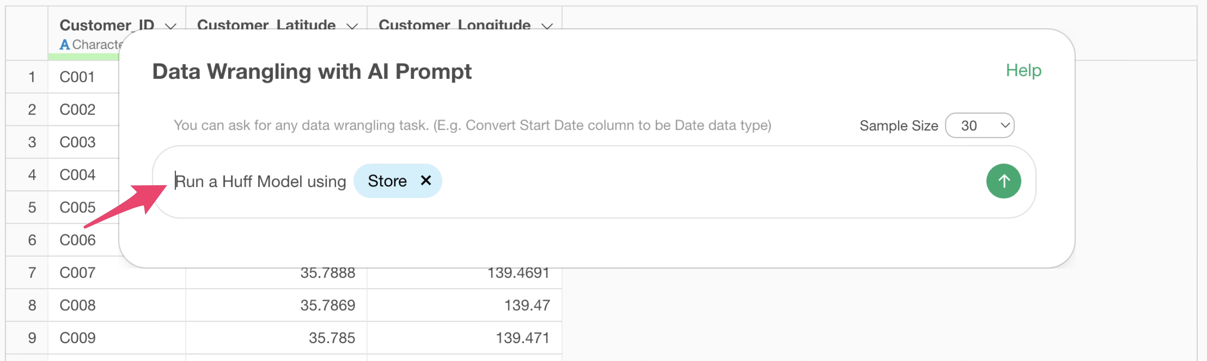The image size is (1207, 361).
Task: Click longitude cell 139.47
Action: [527, 305]
